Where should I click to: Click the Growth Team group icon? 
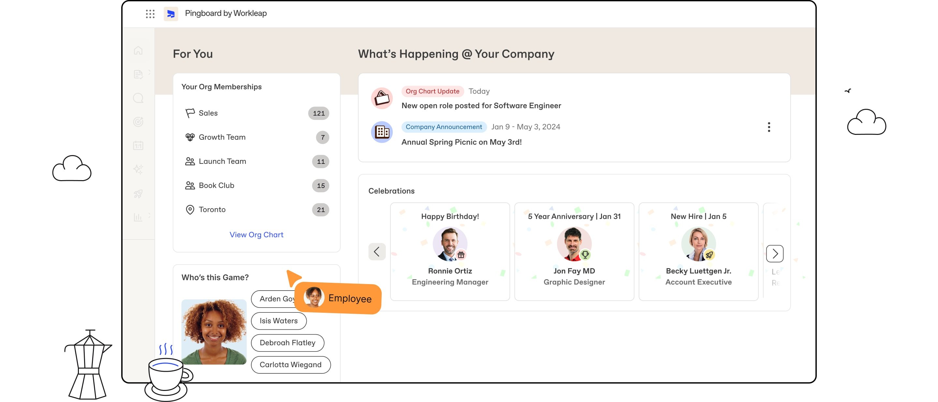(190, 137)
